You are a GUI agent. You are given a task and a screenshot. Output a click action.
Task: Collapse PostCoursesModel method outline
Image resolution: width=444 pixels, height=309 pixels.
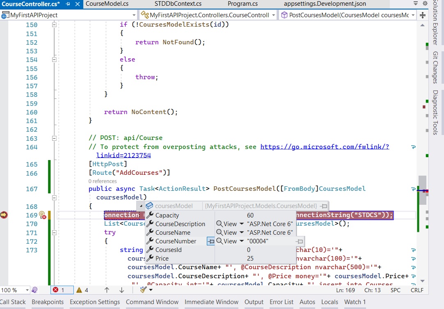(54, 198)
